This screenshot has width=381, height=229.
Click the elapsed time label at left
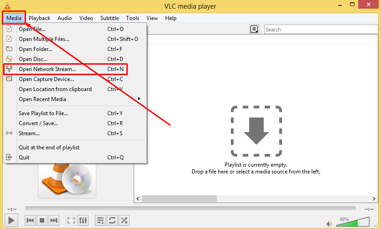click(12, 209)
